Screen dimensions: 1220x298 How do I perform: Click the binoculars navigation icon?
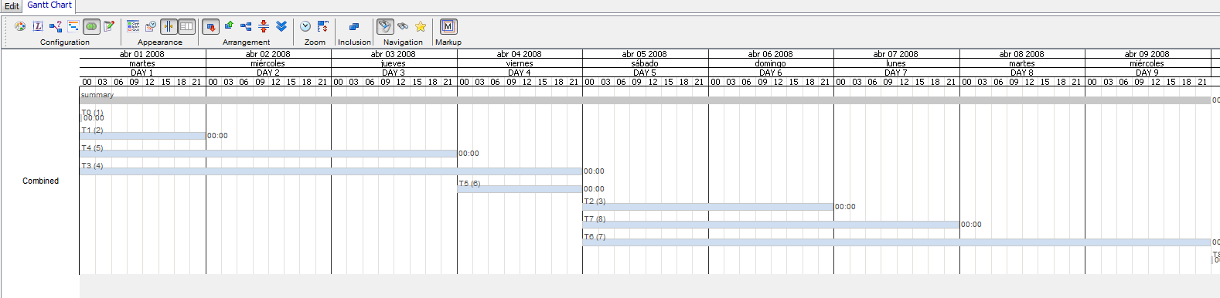click(403, 26)
